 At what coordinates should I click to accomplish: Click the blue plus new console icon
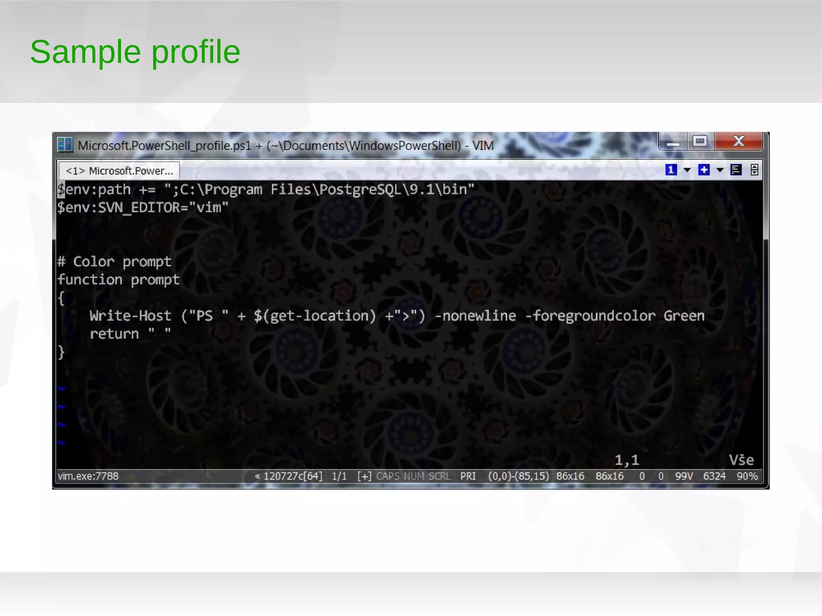(x=704, y=170)
